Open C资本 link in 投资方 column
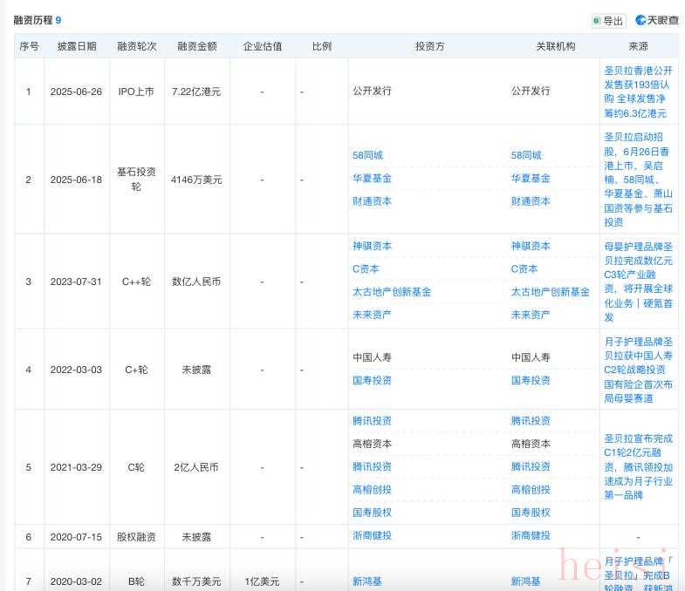 (366, 269)
